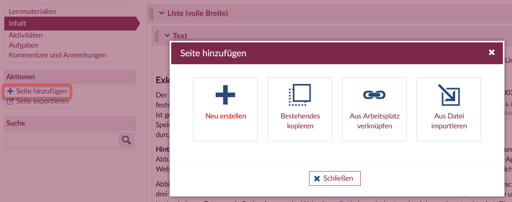Collapse the Liste (volle Breite) section
This screenshot has height=202, width=512.
[162, 13]
